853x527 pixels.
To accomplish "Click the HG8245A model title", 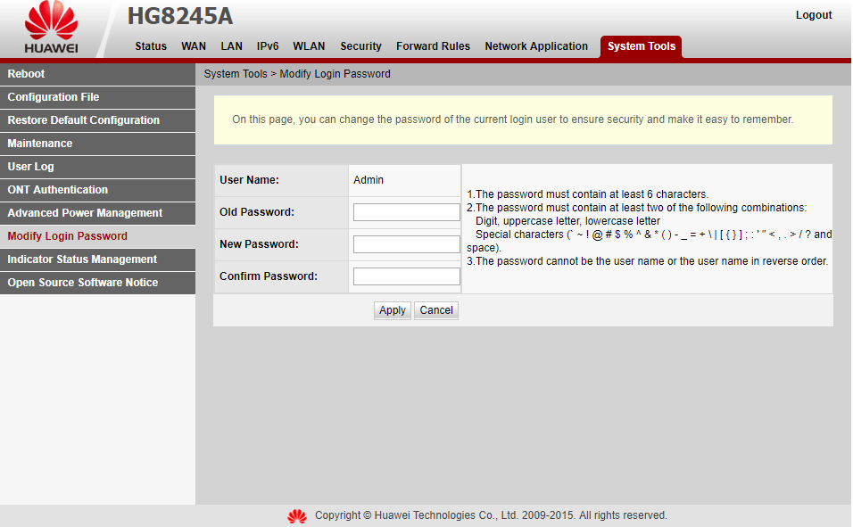I will [x=180, y=16].
